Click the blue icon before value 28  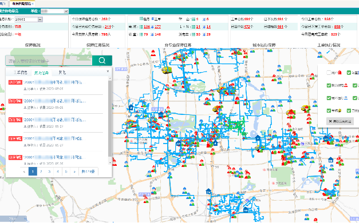(x=204, y=34)
